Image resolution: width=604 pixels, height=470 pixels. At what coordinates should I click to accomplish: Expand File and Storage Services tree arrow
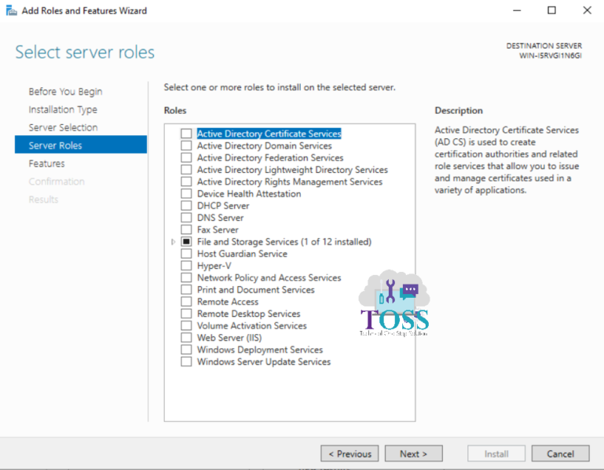click(x=174, y=242)
